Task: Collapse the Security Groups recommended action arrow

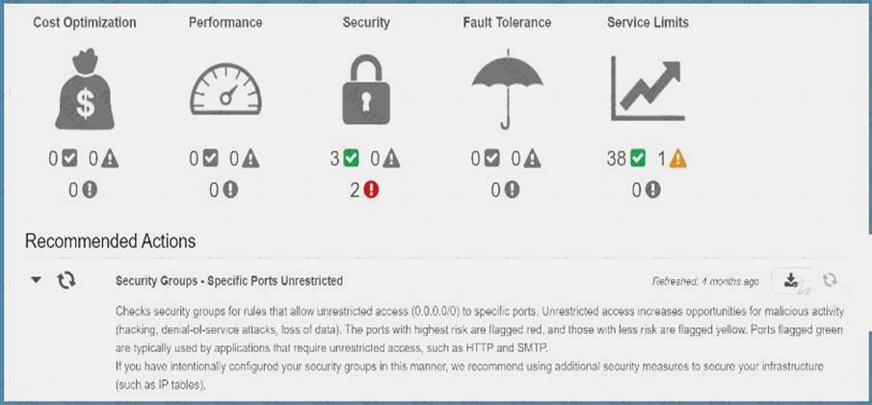Action: (x=37, y=280)
